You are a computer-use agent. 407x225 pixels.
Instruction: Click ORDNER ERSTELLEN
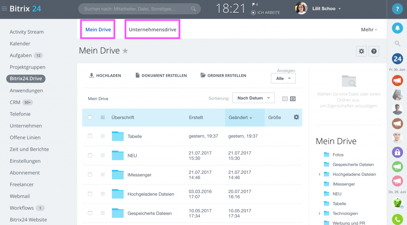point(223,75)
